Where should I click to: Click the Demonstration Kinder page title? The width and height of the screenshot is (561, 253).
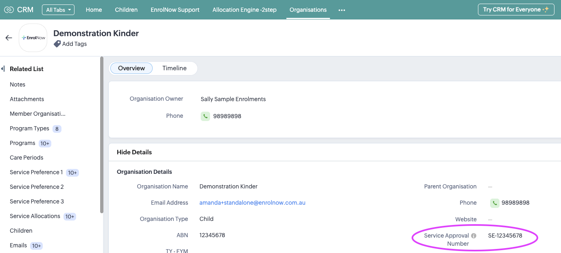point(96,33)
